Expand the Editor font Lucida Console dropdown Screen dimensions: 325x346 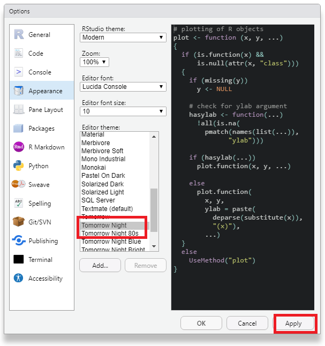pyautogui.click(x=123, y=87)
